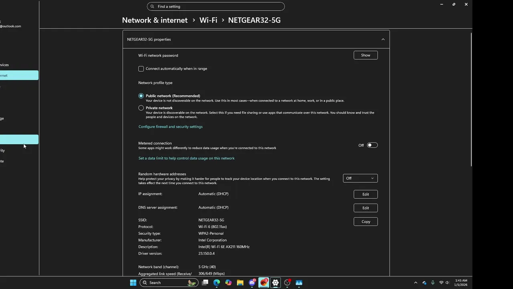Click the Security type value WPA2-Personal
The width and height of the screenshot is (513, 289).
pos(211,233)
